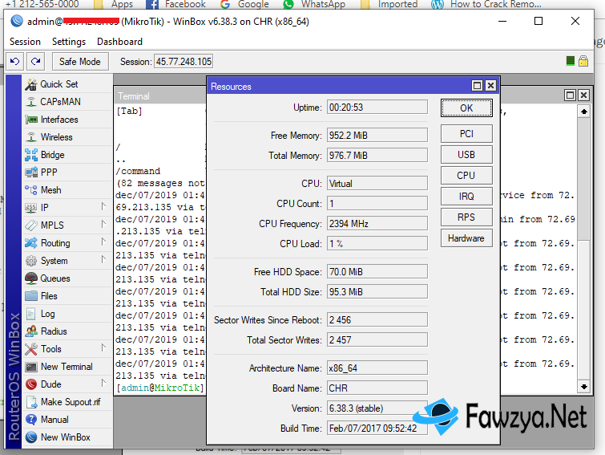Select the Wireless sidebar icon
The width and height of the screenshot is (605, 455).
31,137
